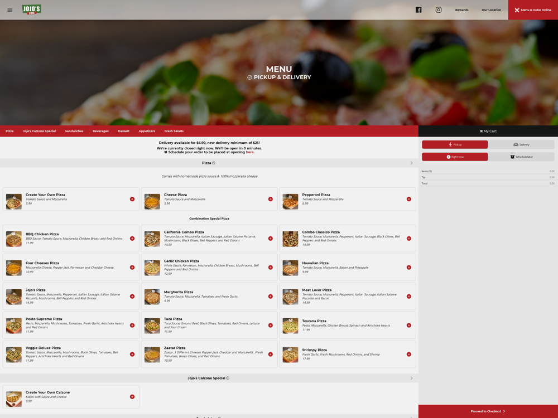Select Pickup order type
Image resolution: width=558 pixels, height=418 pixels.
(455, 145)
